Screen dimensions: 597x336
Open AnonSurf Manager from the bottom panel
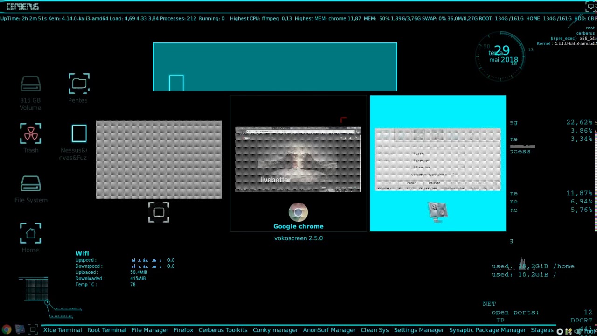point(329,330)
